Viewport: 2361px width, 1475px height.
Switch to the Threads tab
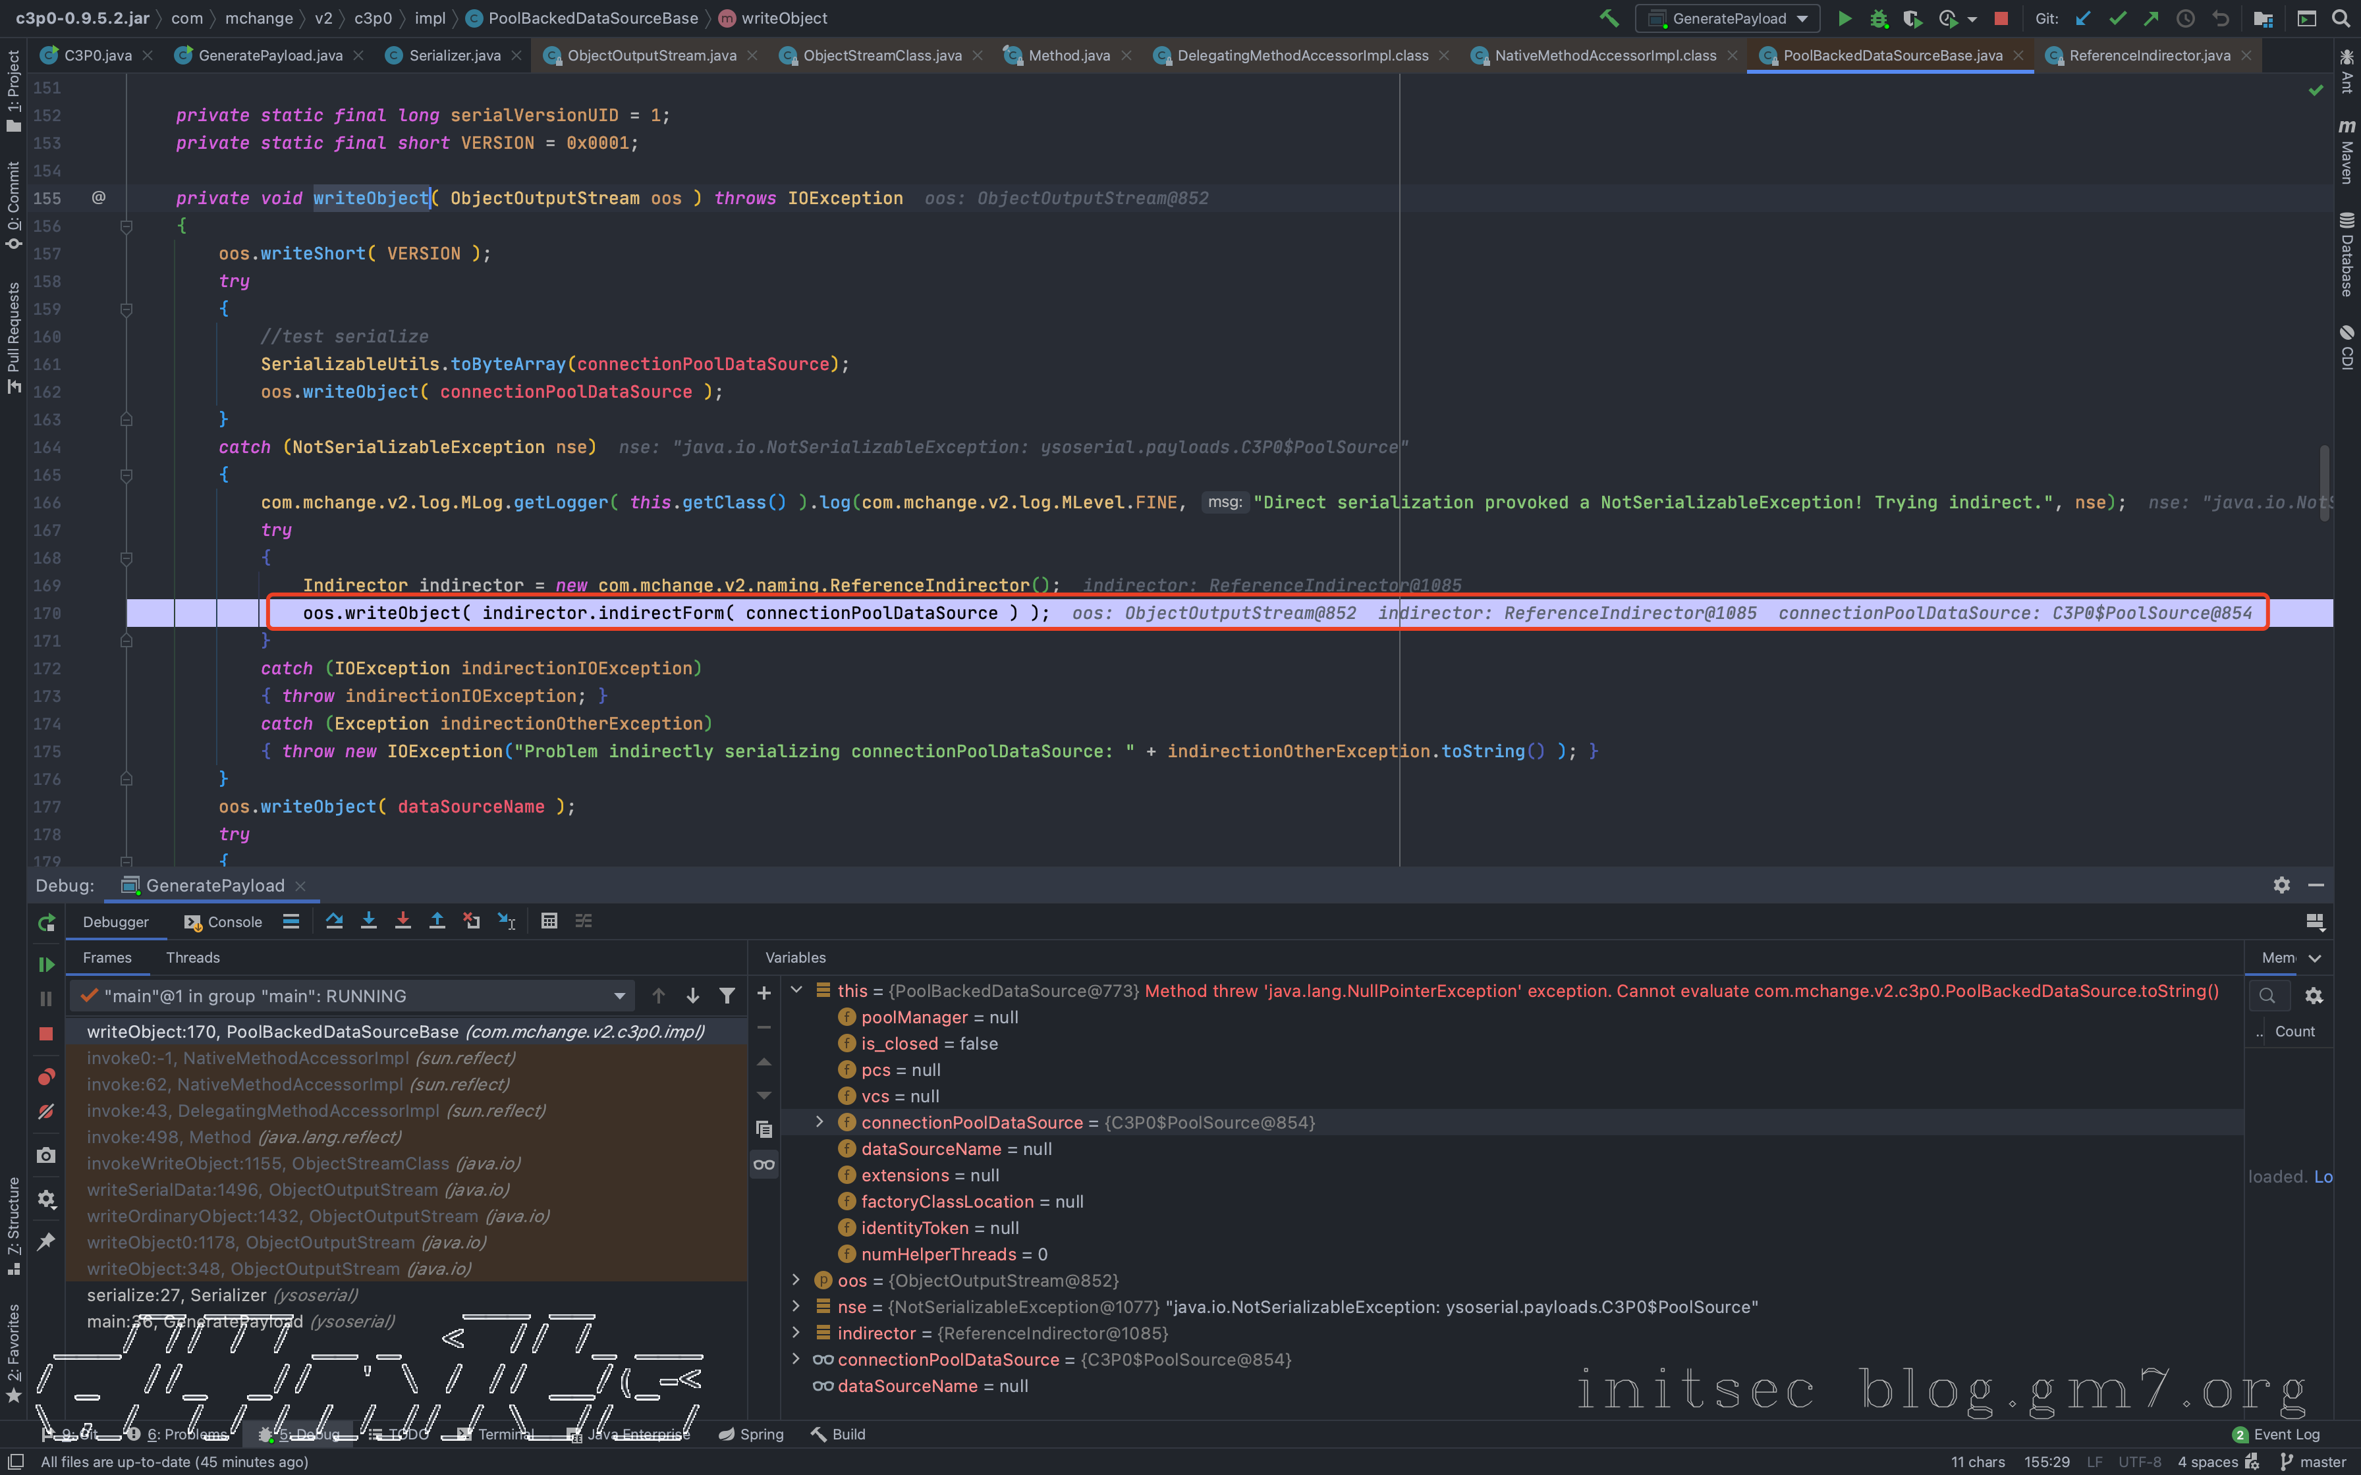192,958
